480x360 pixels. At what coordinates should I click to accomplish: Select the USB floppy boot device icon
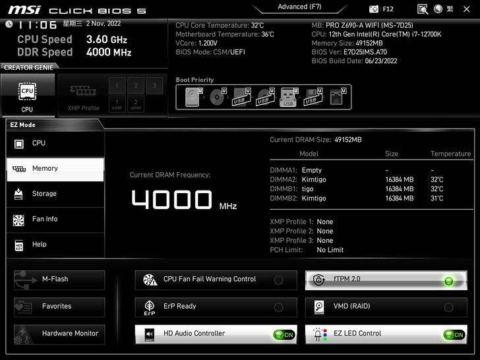point(313,97)
